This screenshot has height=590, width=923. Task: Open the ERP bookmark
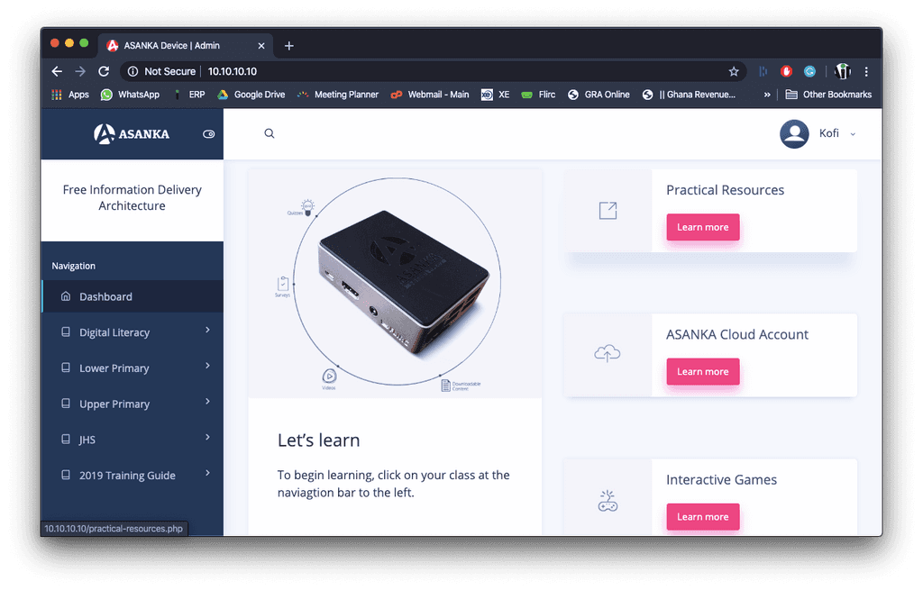point(189,95)
